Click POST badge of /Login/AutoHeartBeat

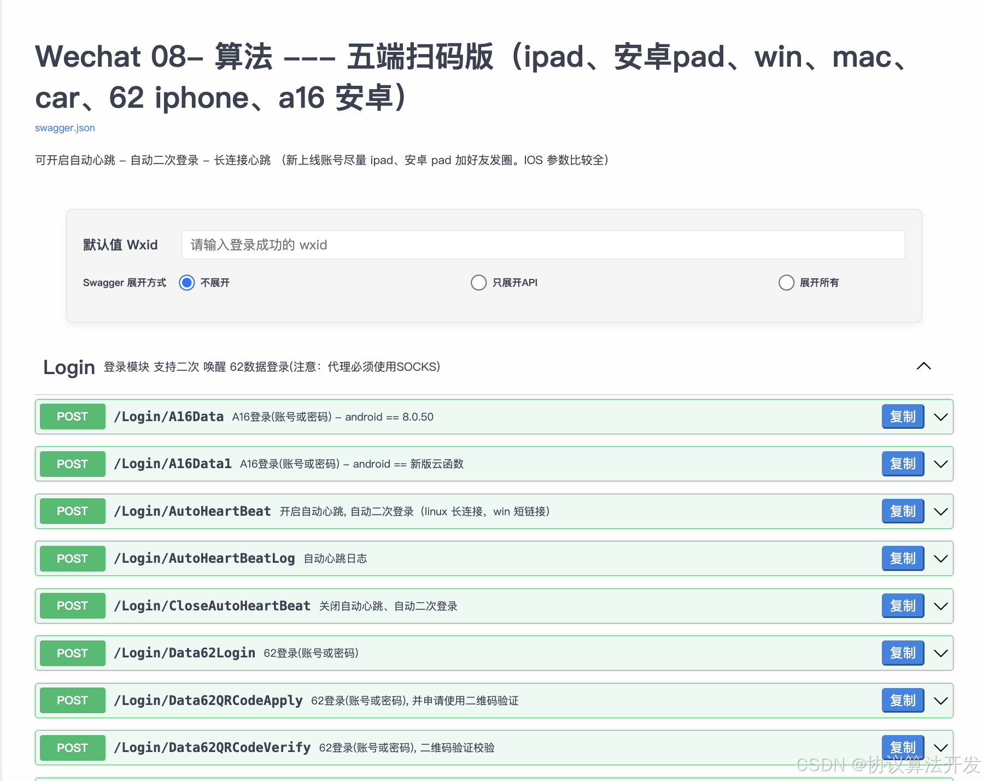pyautogui.click(x=72, y=511)
